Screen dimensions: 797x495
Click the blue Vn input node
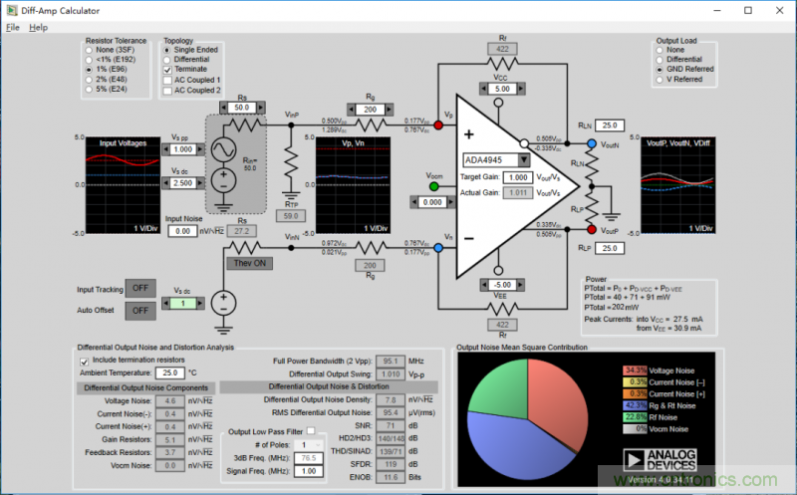pos(435,245)
